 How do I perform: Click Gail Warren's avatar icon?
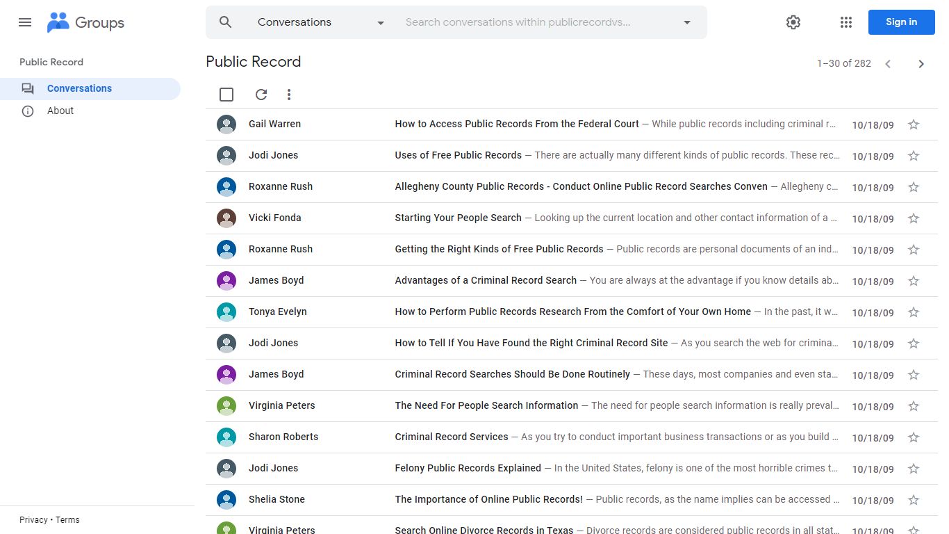[x=226, y=124]
